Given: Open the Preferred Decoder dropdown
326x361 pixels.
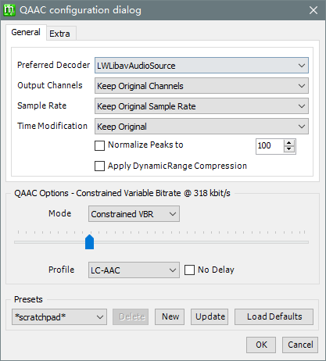Looking at the screenshot, I should tap(202, 66).
